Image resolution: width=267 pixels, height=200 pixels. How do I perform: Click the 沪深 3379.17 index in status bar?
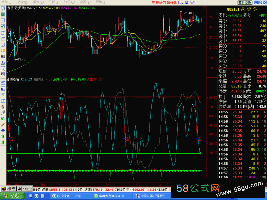coord(104,189)
